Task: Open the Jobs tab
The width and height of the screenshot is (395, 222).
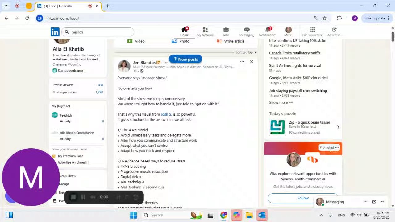Action: tap(226, 32)
